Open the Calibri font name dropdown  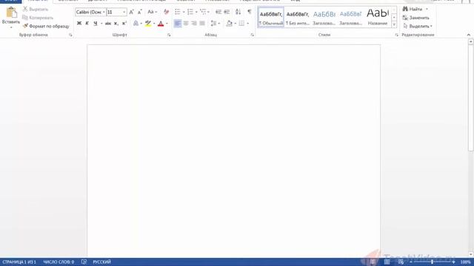click(104, 12)
